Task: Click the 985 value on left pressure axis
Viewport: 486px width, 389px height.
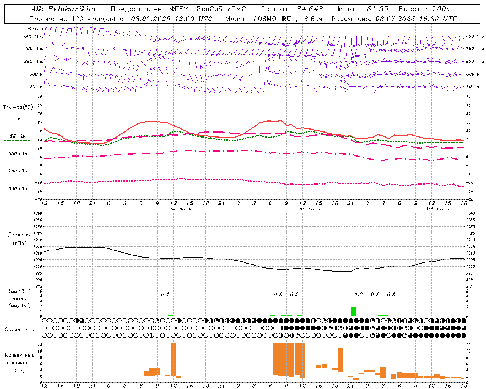Action: coord(38,286)
